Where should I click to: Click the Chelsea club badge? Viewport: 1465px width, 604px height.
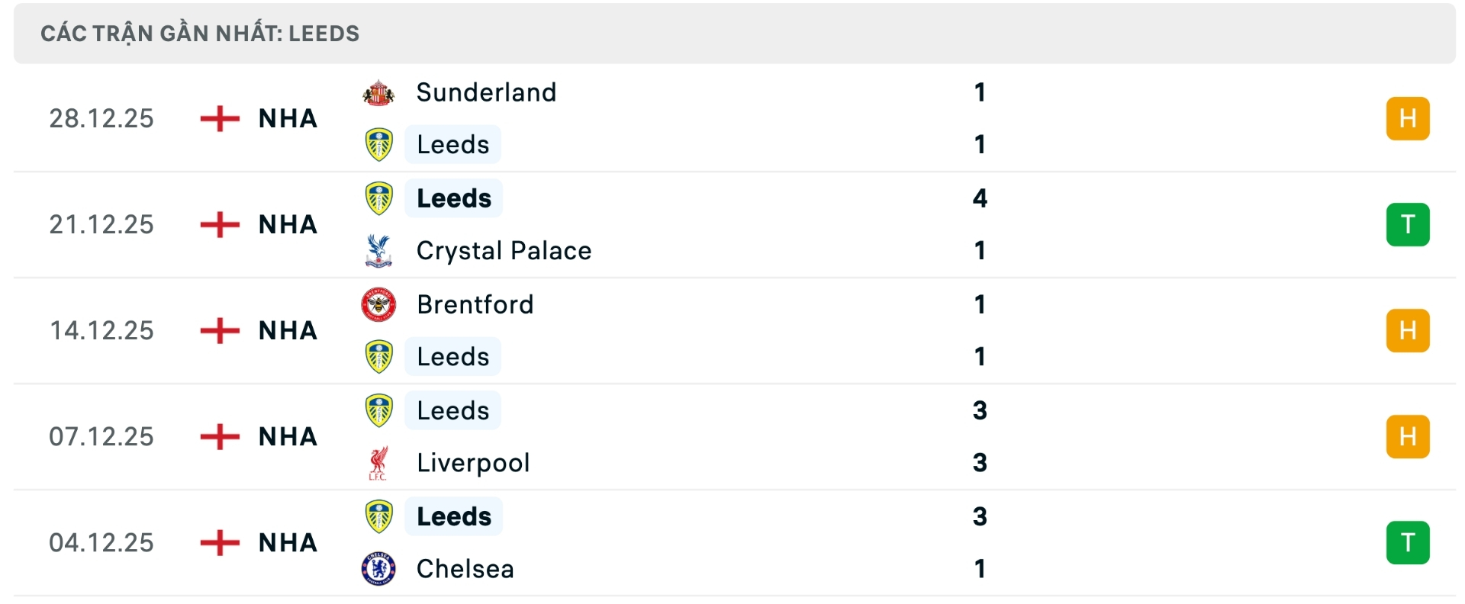(x=379, y=568)
